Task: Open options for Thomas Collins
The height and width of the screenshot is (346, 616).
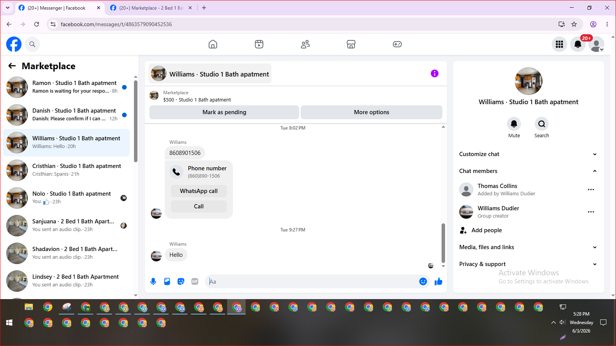Action: pos(591,190)
